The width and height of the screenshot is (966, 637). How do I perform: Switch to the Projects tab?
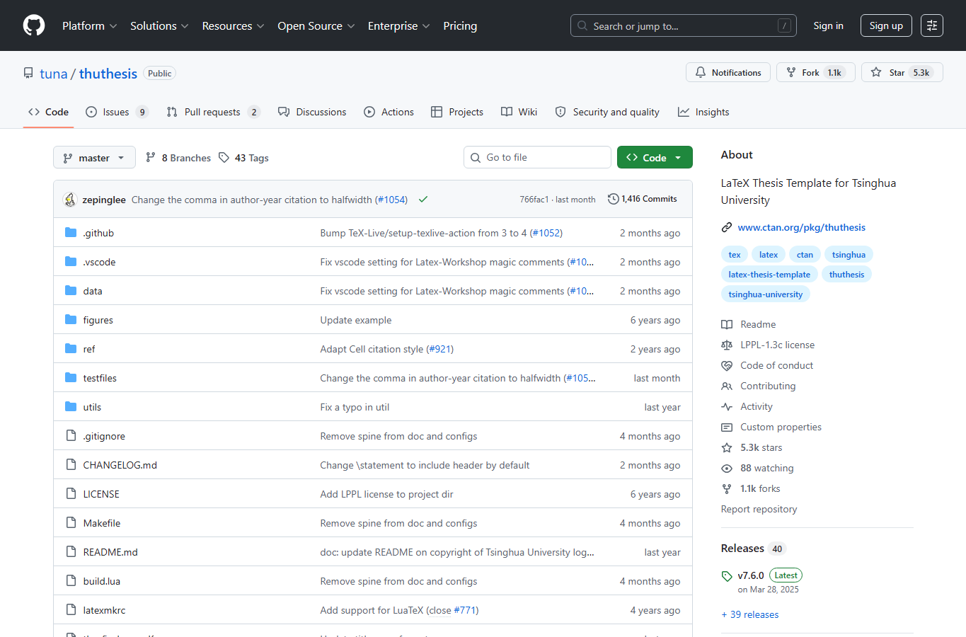click(457, 112)
